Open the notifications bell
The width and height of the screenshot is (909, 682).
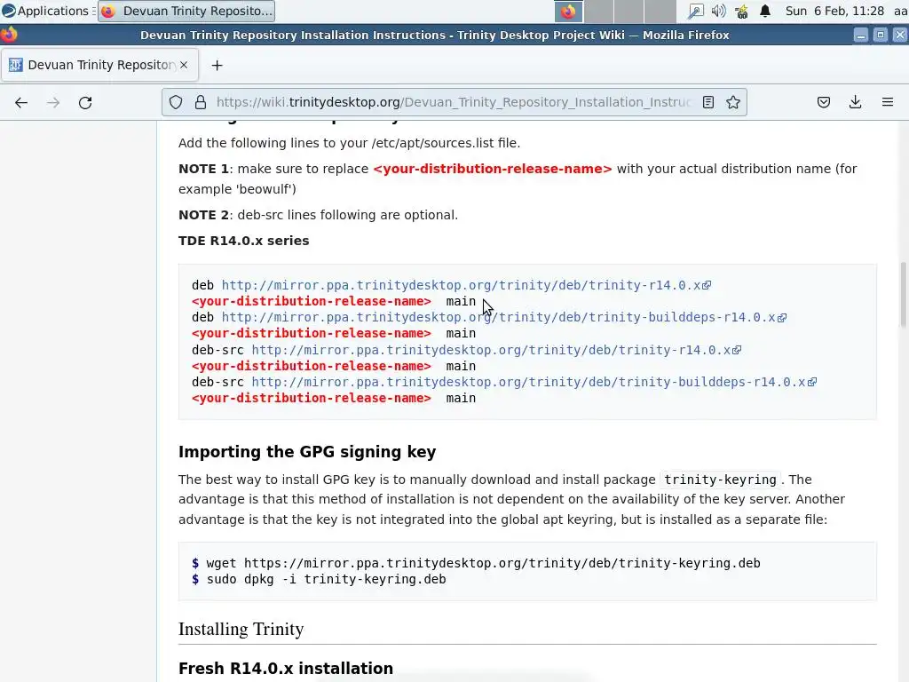[765, 11]
